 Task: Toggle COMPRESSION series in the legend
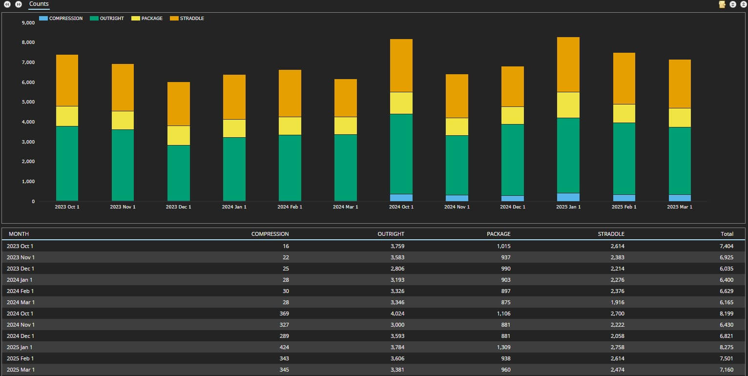[x=61, y=19]
